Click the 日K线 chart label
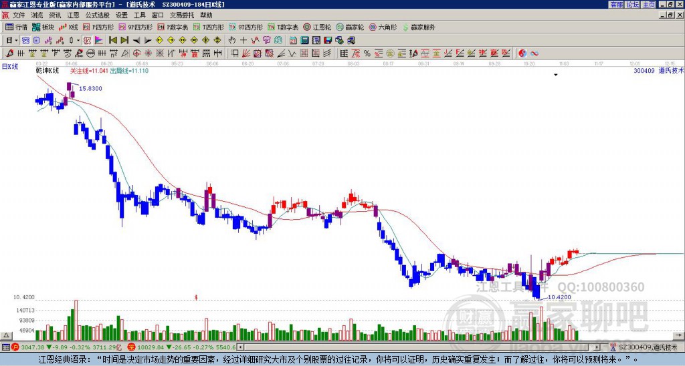Image resolution: width=685 pixels, height=366 pixels. [x=10, y=67]
